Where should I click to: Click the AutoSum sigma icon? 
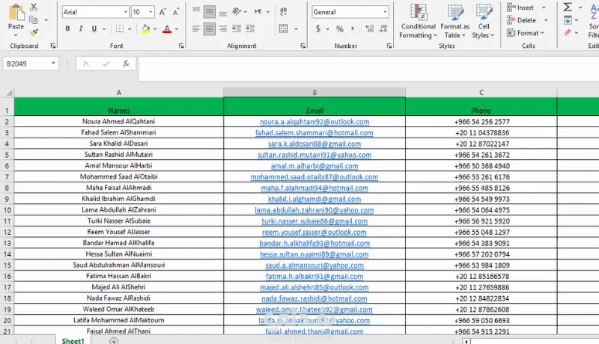pos(568,7)
